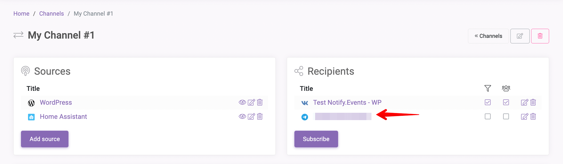Delete the WordPress source
The width and height of the screenshot is (563, 164).
pyautogui.click(x=260, y=102)
